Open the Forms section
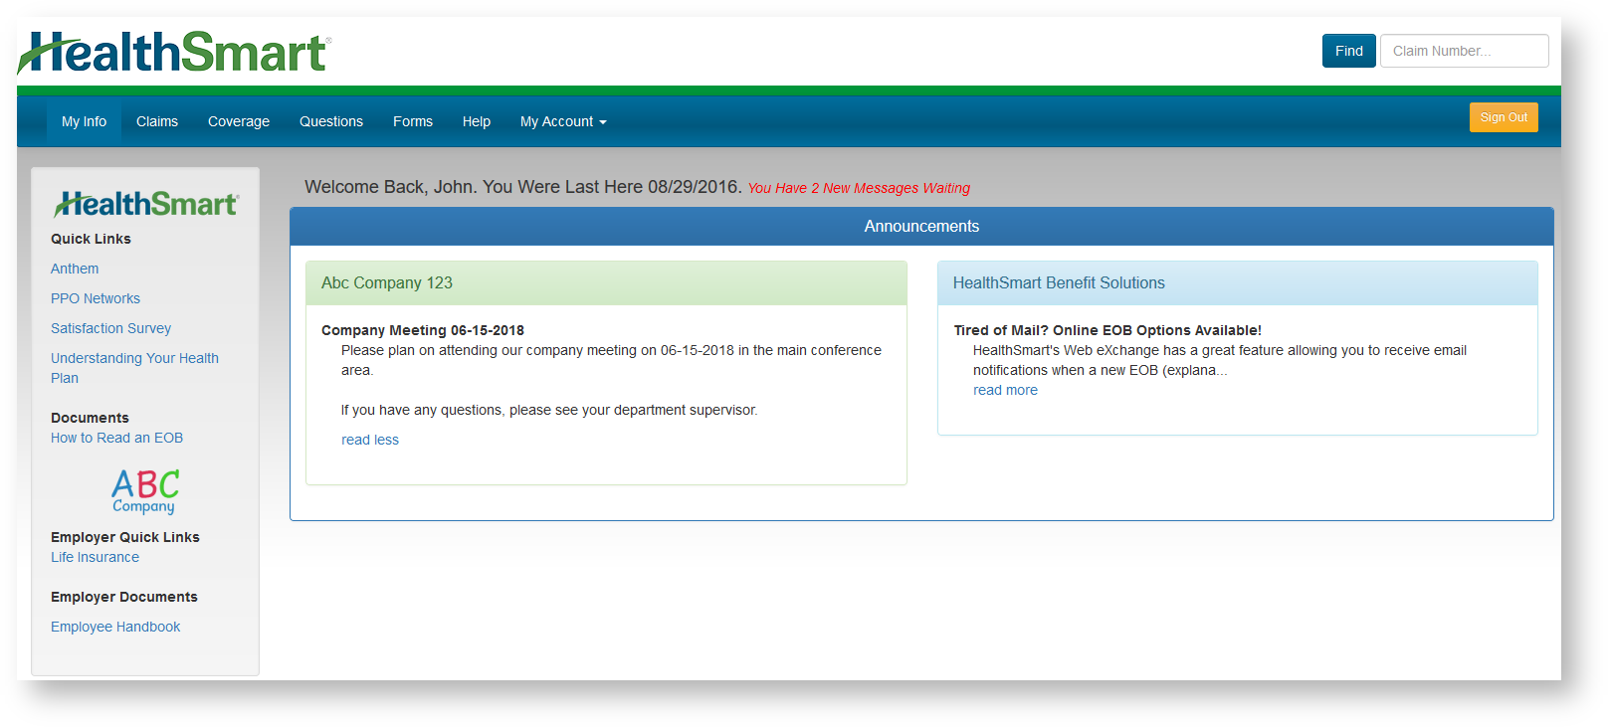 413,121
